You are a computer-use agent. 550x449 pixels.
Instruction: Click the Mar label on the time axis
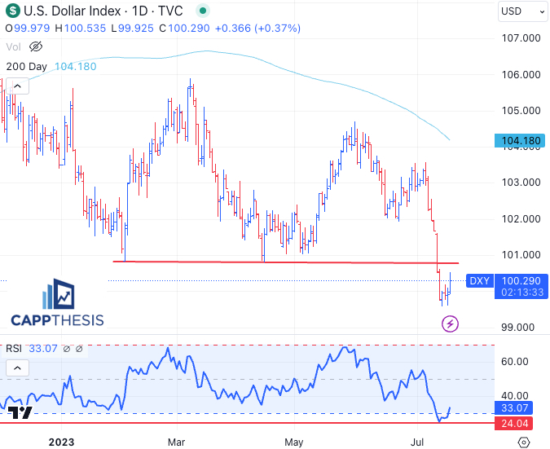[175, 442]
